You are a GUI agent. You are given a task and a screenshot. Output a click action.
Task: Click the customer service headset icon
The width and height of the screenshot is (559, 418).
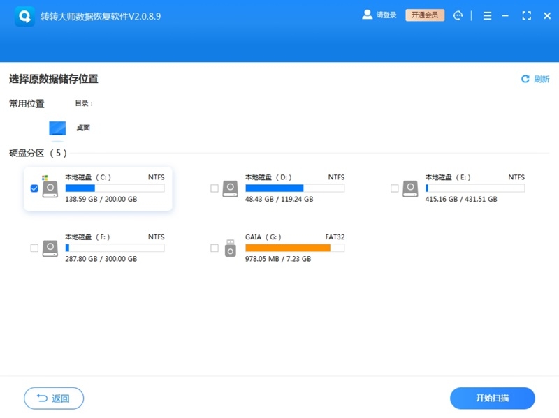[459, 15]
